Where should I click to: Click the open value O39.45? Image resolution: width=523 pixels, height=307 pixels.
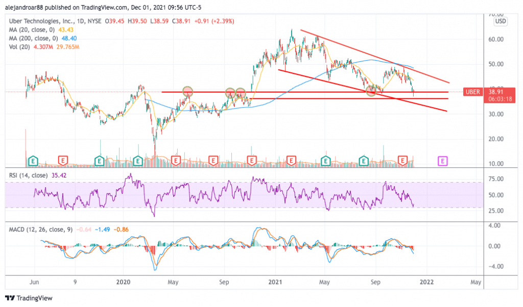click(114, 21)
